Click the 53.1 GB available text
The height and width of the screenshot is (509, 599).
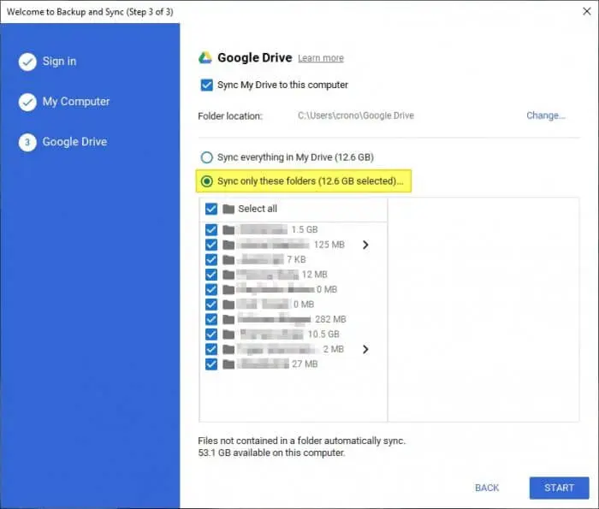(x=271, y=453)
